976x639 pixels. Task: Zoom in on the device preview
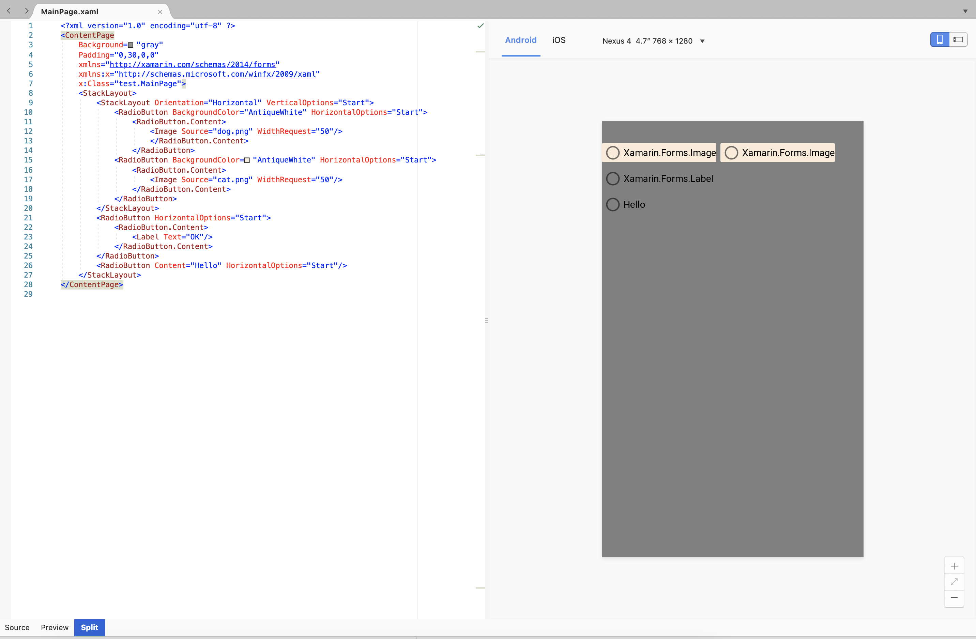(954, 566)
